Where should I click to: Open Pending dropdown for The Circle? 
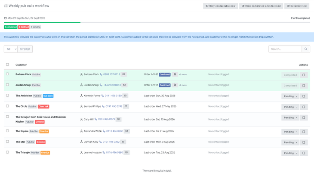point(290,107)
